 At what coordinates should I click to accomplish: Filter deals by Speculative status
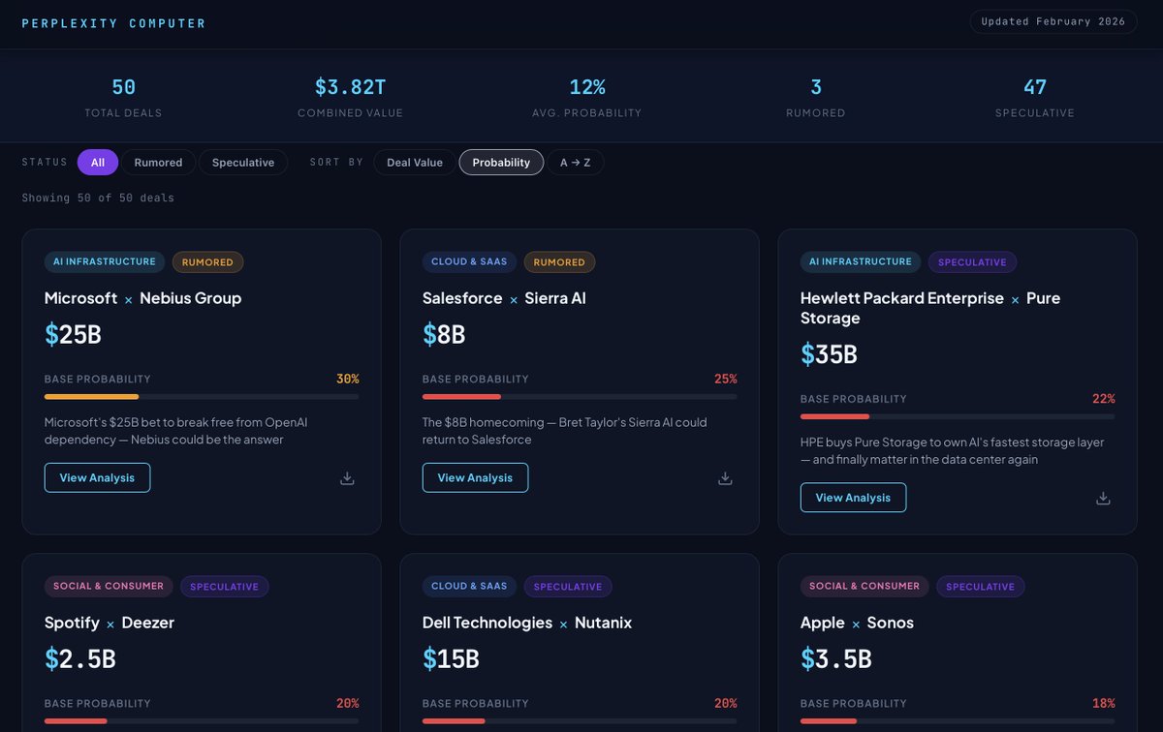tap(243, 163)
